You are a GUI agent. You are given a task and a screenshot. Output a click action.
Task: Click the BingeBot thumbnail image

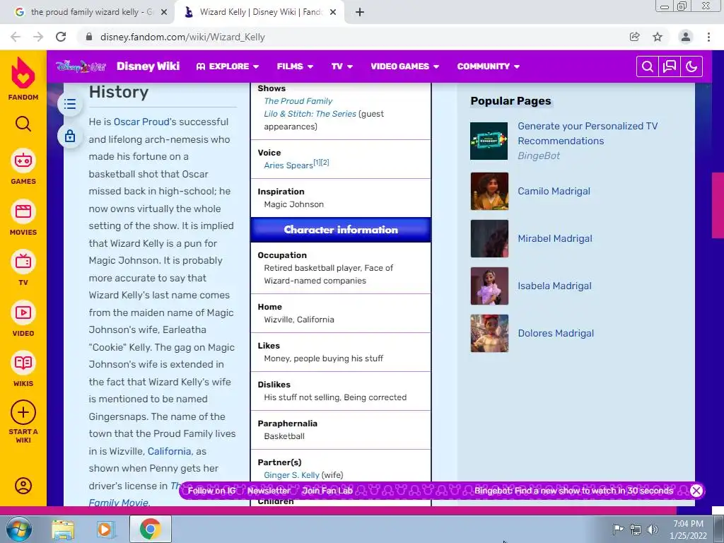point(489,141)
